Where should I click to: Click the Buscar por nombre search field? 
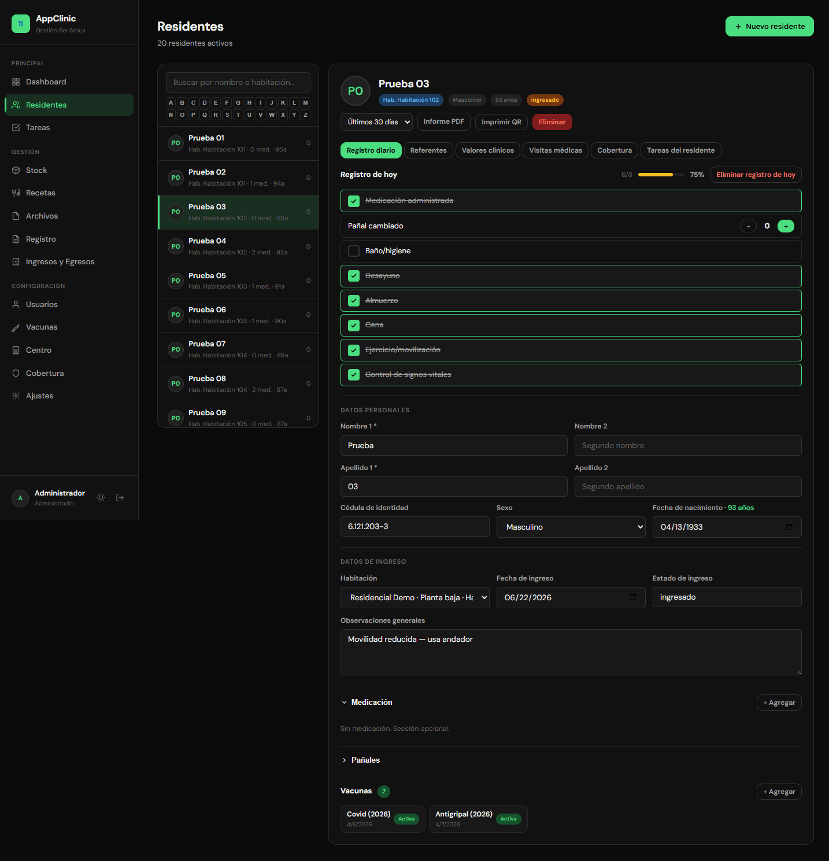point(238,83)
